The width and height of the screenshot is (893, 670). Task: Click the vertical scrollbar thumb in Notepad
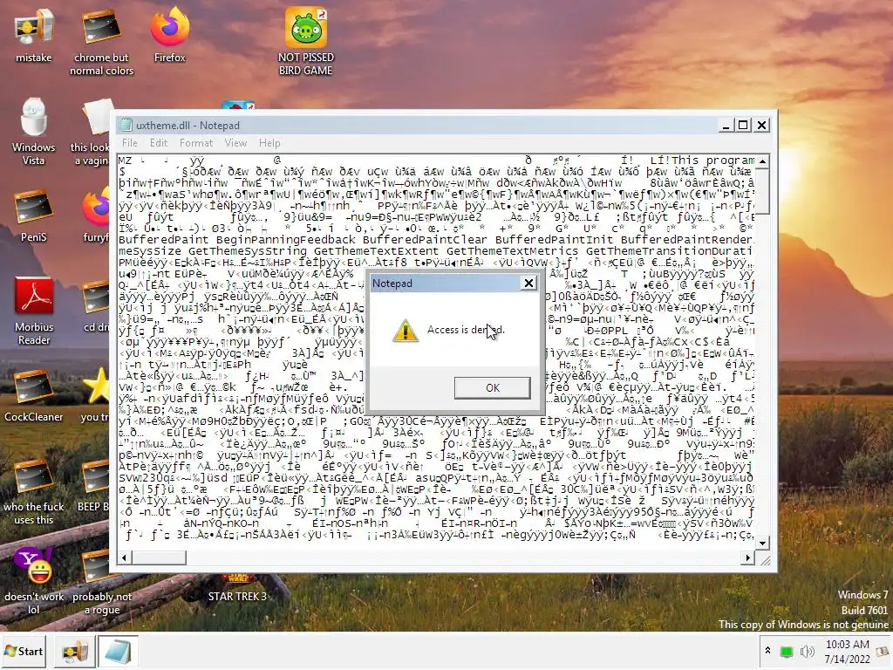click(762, 191)
